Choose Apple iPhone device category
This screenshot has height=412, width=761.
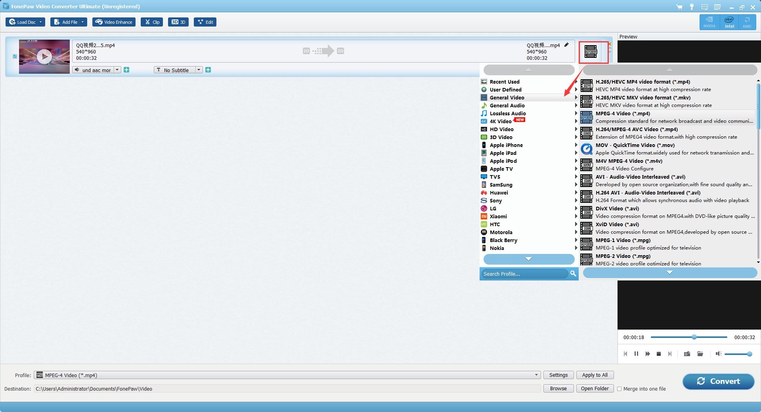pyautogui.click(x=529, y=145)
